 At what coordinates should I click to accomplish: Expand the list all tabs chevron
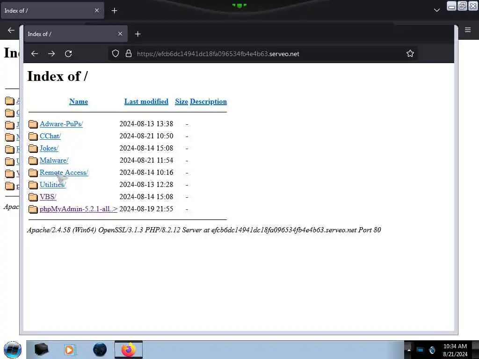(437, 10)
